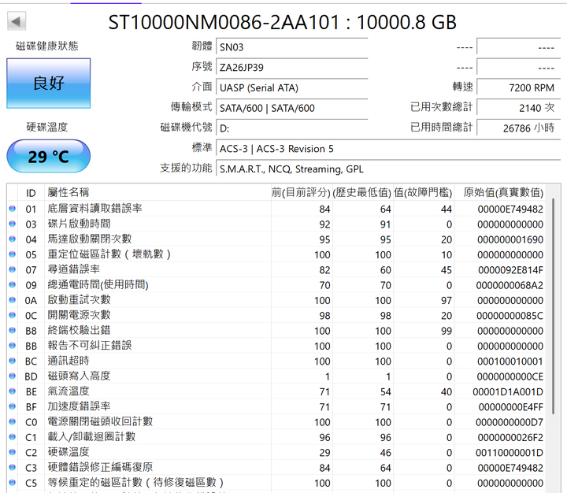The height and width of the screenshot is (493, 567).
Task: Click the drive letter field D:
Action: 292,128
